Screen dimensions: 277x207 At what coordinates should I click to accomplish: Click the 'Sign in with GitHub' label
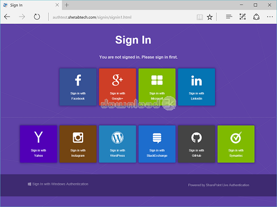(197, 153)
